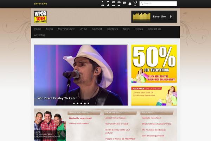Image resolution: width=211 pixels, height=141 pixels.
Task: Click the email envelope icon
Action: click(x=119, y=2)
